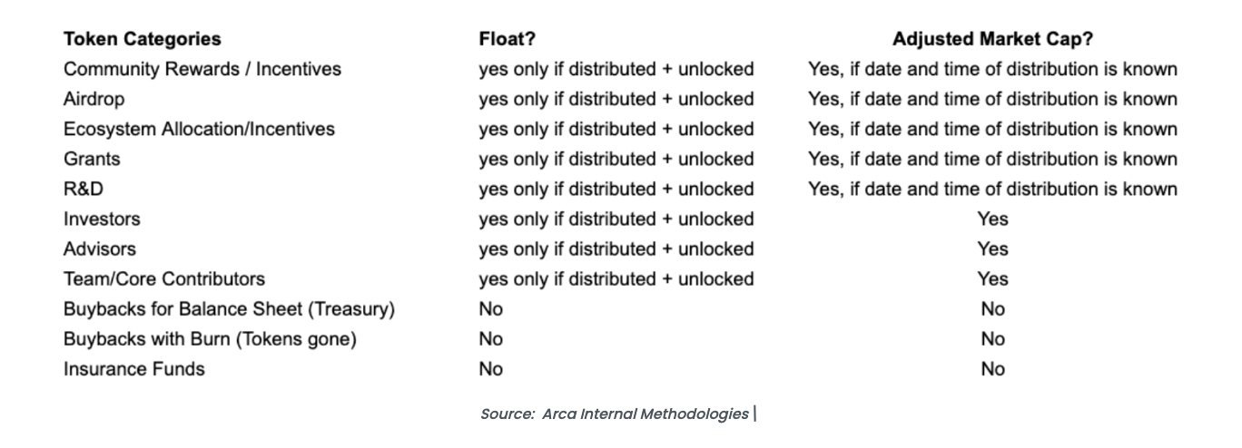Click the Adjusted Market Cap? header
The height and width of the screenshot is (448, 1242).
click(x=992, y=39)
